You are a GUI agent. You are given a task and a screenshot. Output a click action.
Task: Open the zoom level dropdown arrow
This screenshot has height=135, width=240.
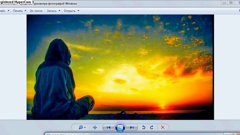[x=85, y=127]
